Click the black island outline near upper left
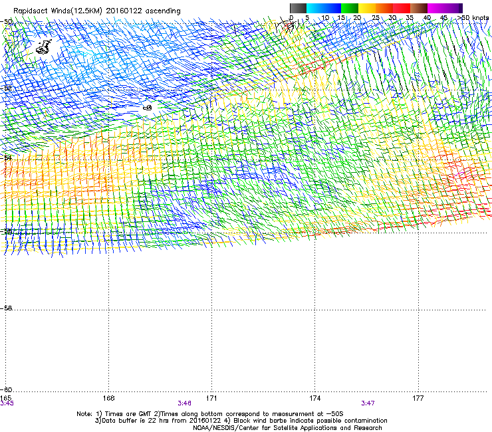 click(44, 47)
